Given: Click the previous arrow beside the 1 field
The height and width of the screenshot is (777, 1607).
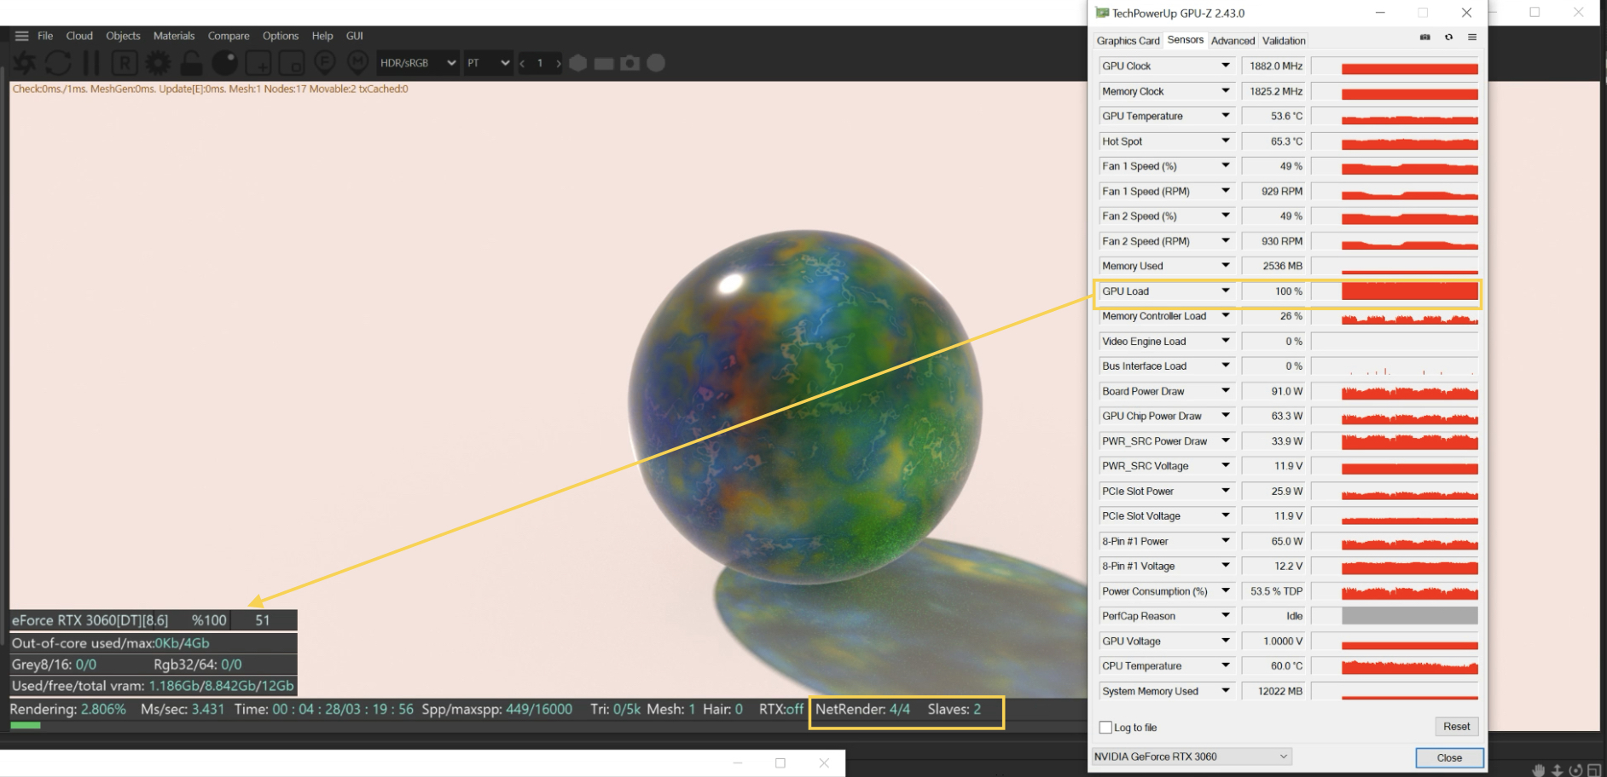Looking at the screenshot, I should [x=522, y=63].
